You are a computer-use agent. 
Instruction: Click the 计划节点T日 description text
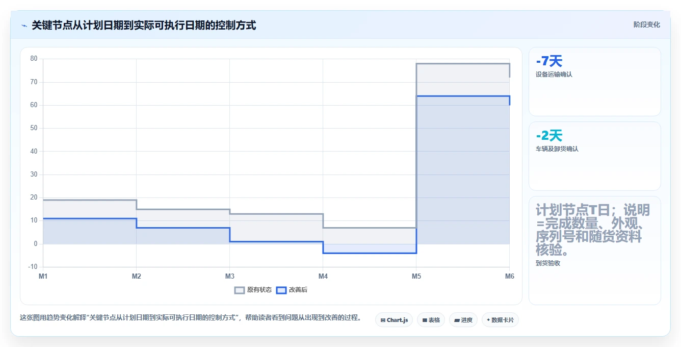point(593,230)
